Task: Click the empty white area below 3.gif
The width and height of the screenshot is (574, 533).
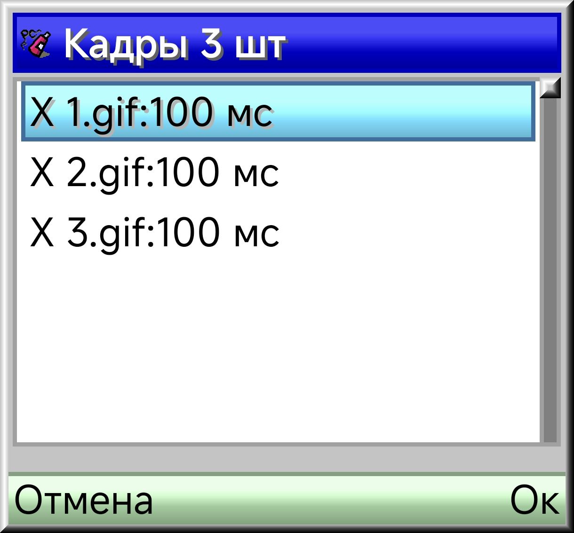Action: click(x=278, y=353)
